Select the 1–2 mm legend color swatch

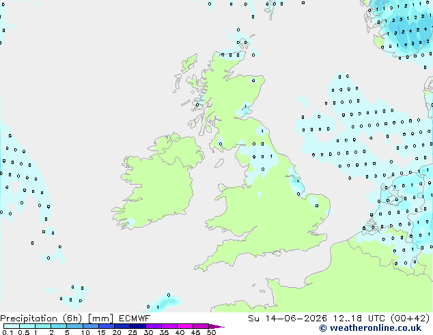pos(43,326)
